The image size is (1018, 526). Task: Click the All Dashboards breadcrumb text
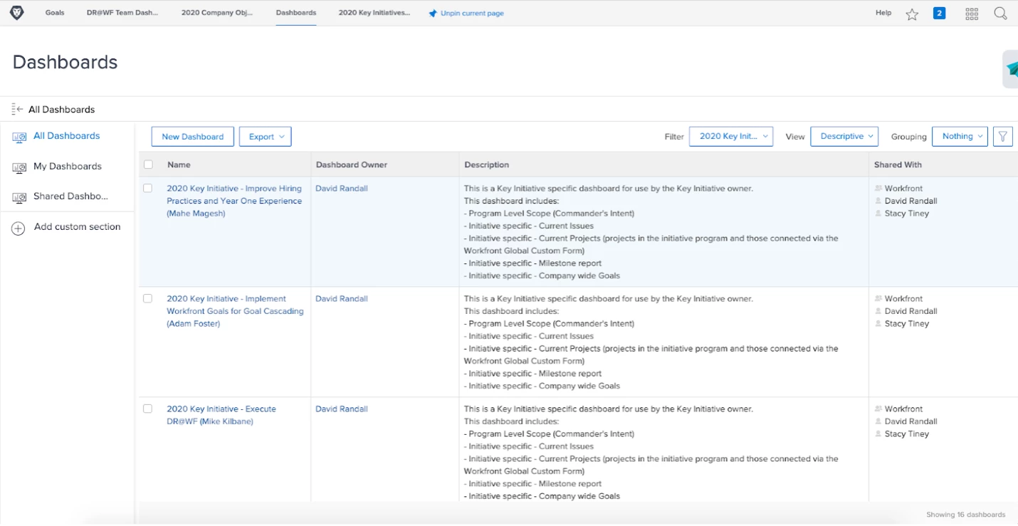pyautogui.click(x=61, y=110)
